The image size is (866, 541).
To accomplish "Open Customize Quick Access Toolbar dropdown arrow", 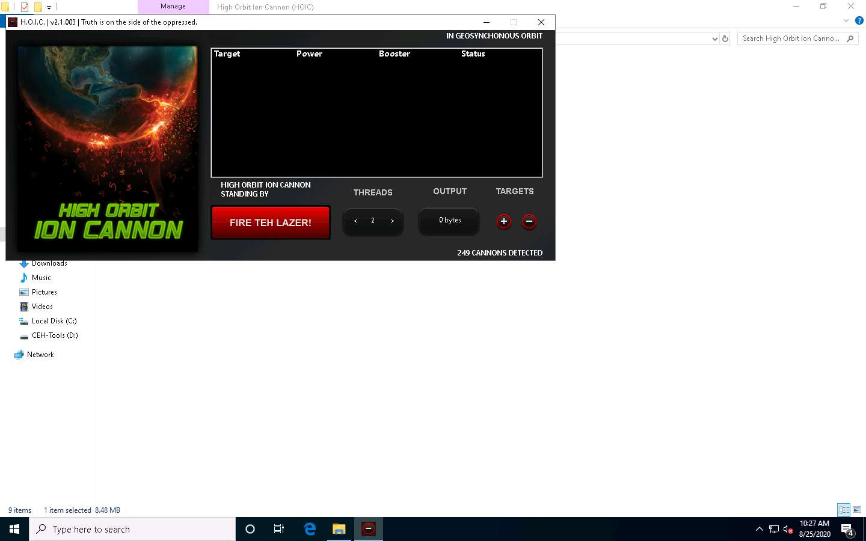I will tap(49, 8).
